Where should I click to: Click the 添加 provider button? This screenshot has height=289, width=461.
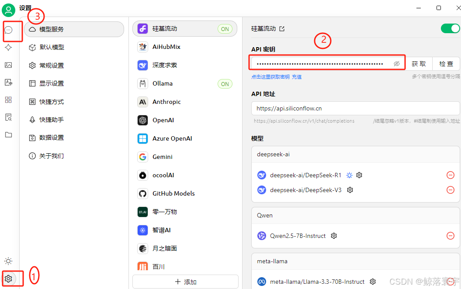click(186, 282)
